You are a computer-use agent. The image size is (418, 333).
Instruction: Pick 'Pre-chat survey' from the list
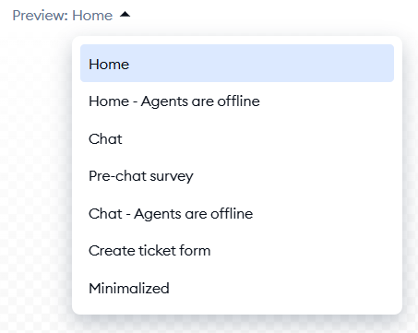click(237, 176)
